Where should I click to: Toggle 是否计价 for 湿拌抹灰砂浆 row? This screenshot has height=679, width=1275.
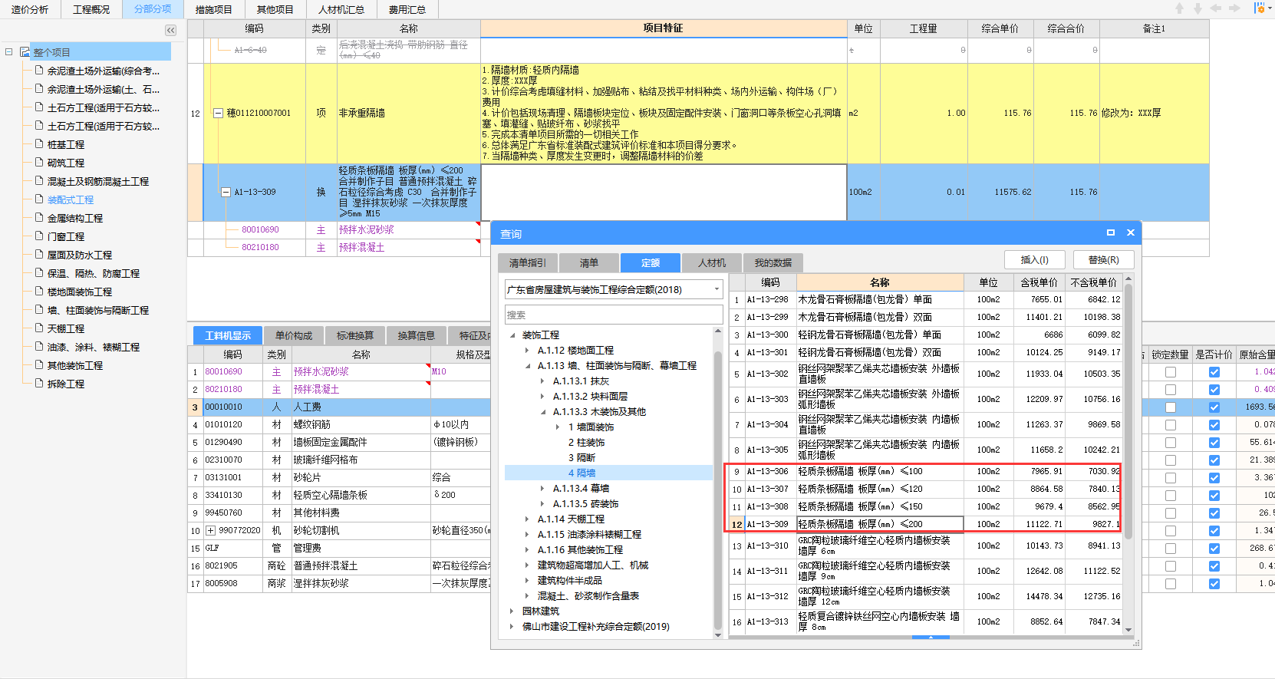[x=1214, y=583]
